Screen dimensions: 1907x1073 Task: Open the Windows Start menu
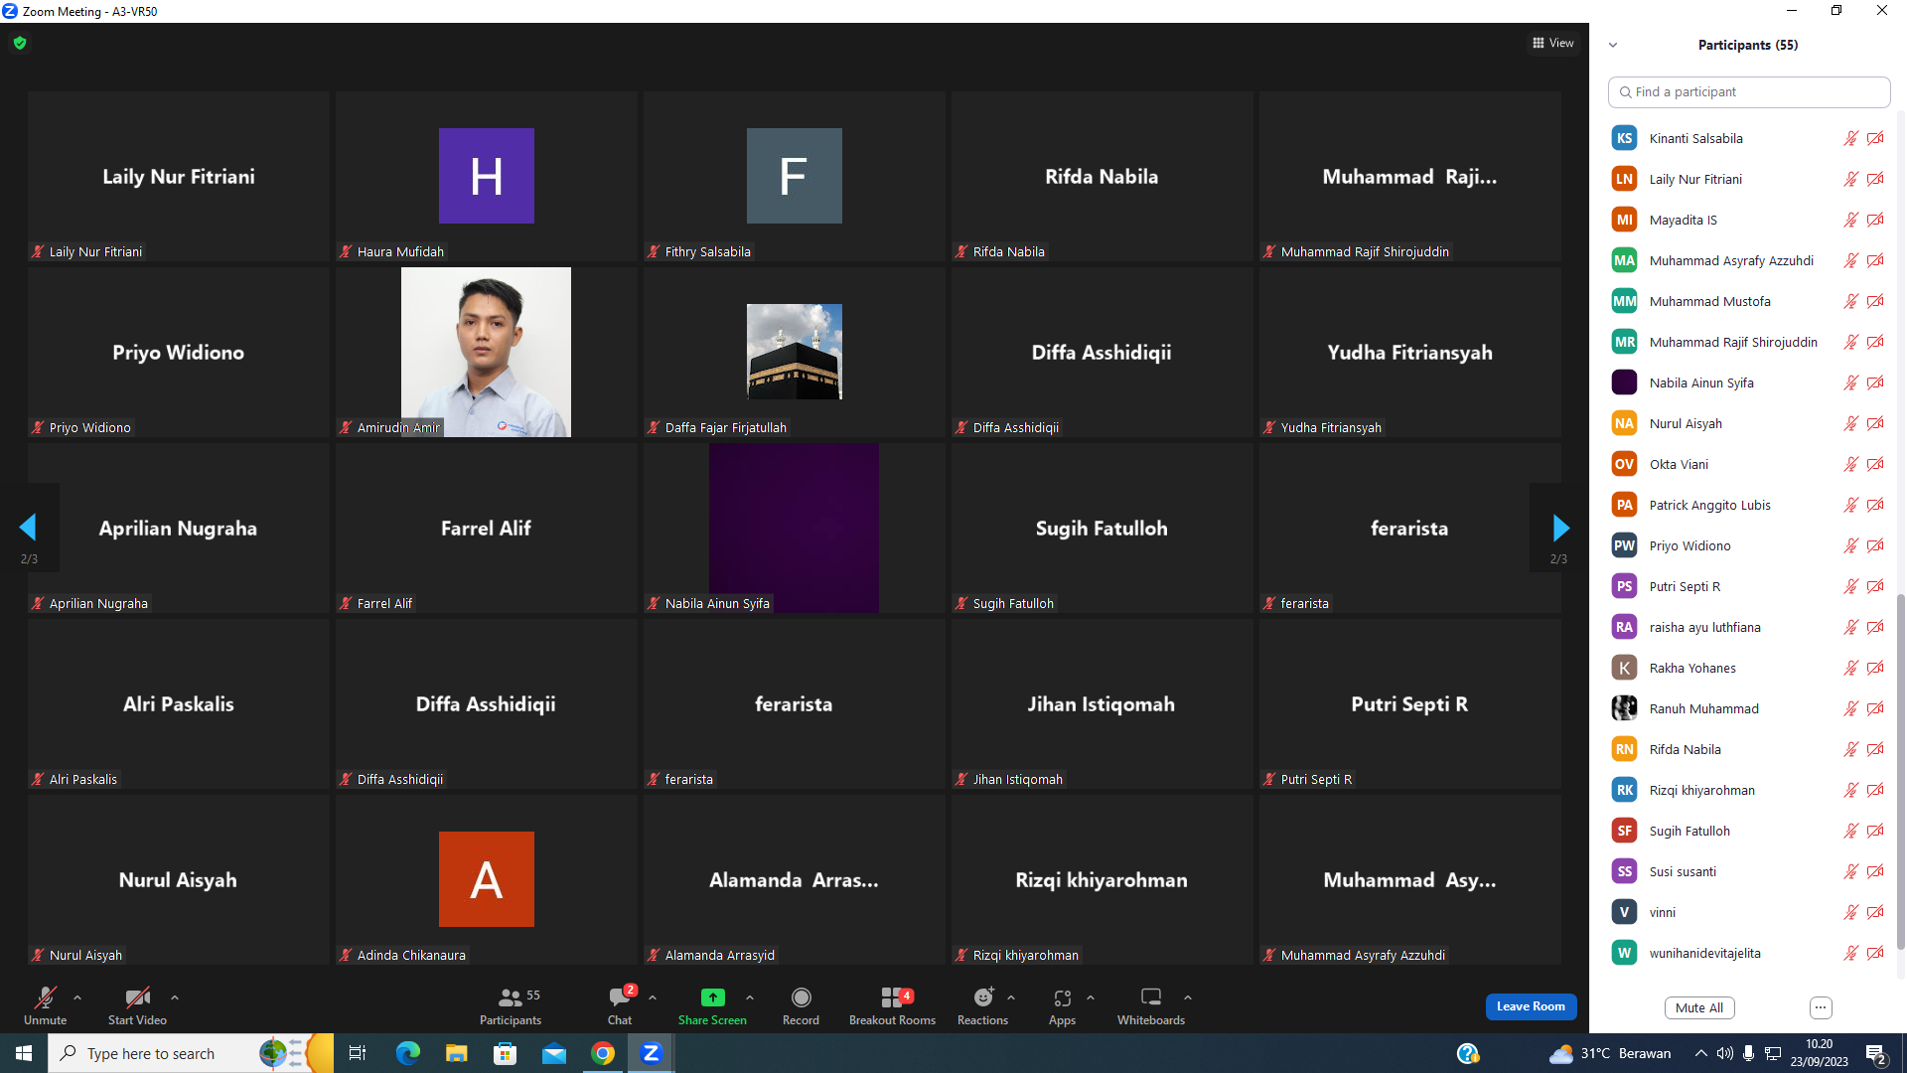[x=24, y=1053]
